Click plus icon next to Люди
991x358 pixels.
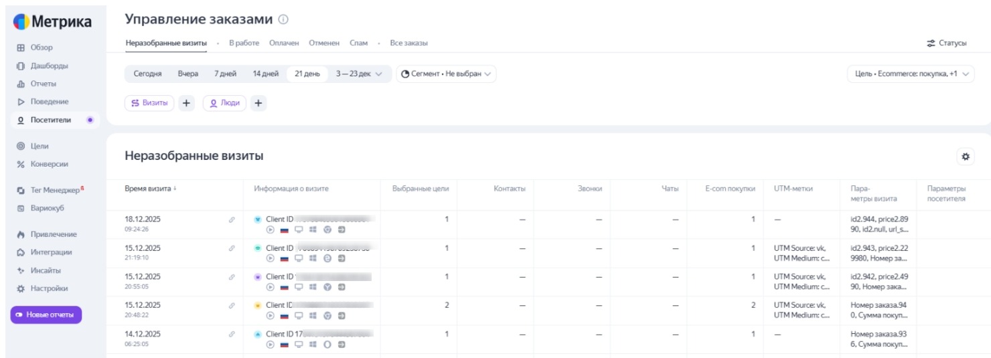pos(258,103)
